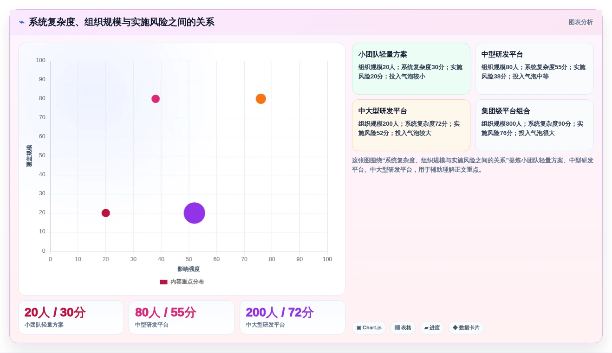The height and width of the screenshot is (353, 612).
Task: Select the 进度 tag chip
Action: coord(432,327)
